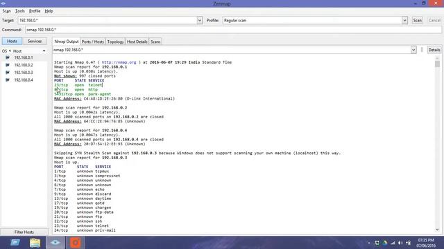The image size is (444, 249).
Task: Click the network signal tray icon
Action: (393, 243)
